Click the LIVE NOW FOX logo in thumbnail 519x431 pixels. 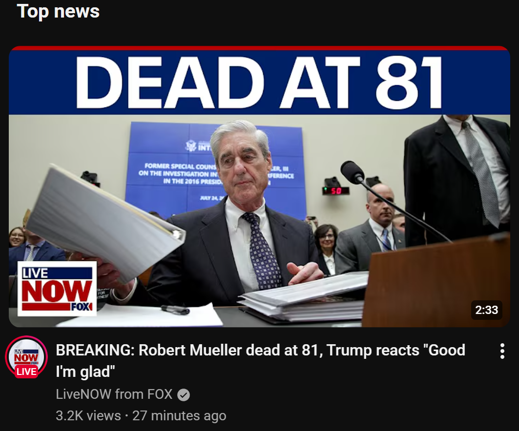[57, 289]
